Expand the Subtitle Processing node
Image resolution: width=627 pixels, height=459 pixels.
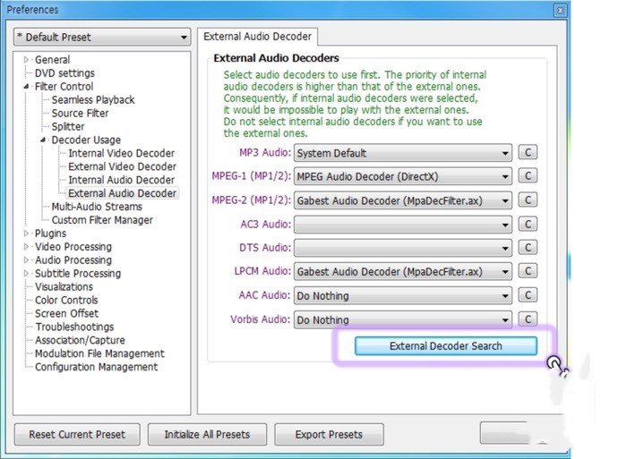click(26, 274)
